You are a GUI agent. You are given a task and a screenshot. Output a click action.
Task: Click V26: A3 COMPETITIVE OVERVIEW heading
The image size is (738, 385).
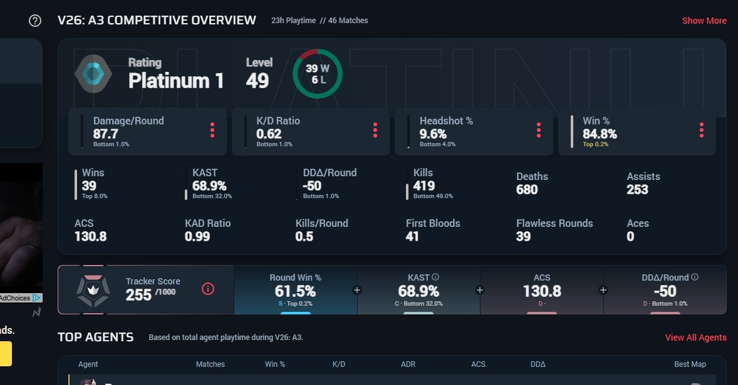point(157,20)
